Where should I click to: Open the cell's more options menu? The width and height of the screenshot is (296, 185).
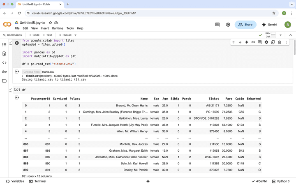click(x=286, y=42)
